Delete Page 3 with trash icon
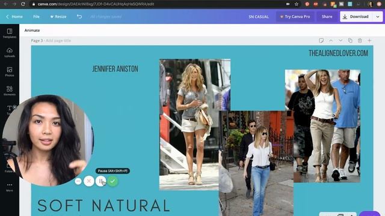Image resolution: width=385 pixels, height=216 pixels. pos(360,41)
